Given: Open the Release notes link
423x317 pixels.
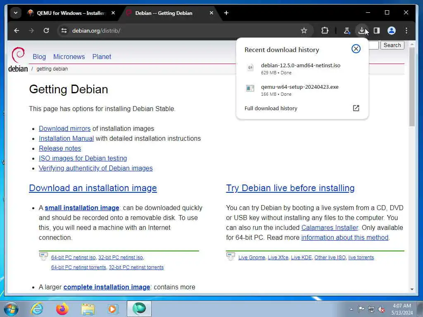Looking at the screenshot, I should click(60, 149).
